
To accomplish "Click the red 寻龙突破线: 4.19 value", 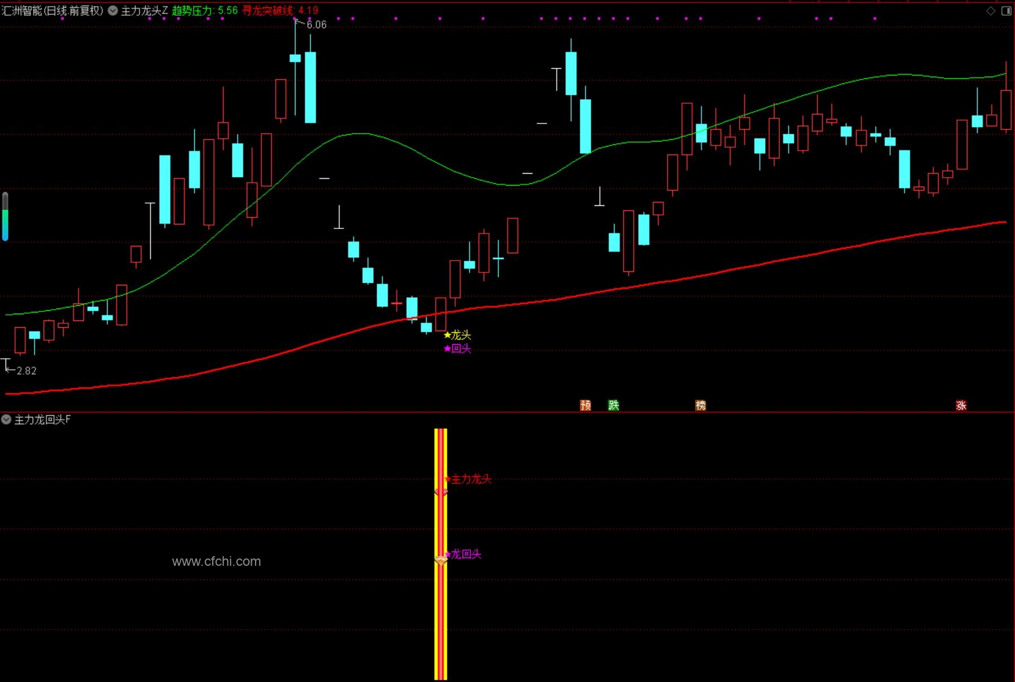I will click(280, 10).
